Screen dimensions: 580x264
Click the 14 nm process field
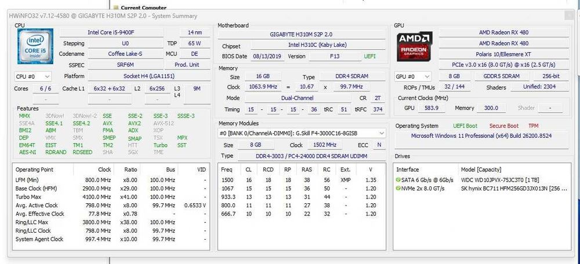point(194,32)
